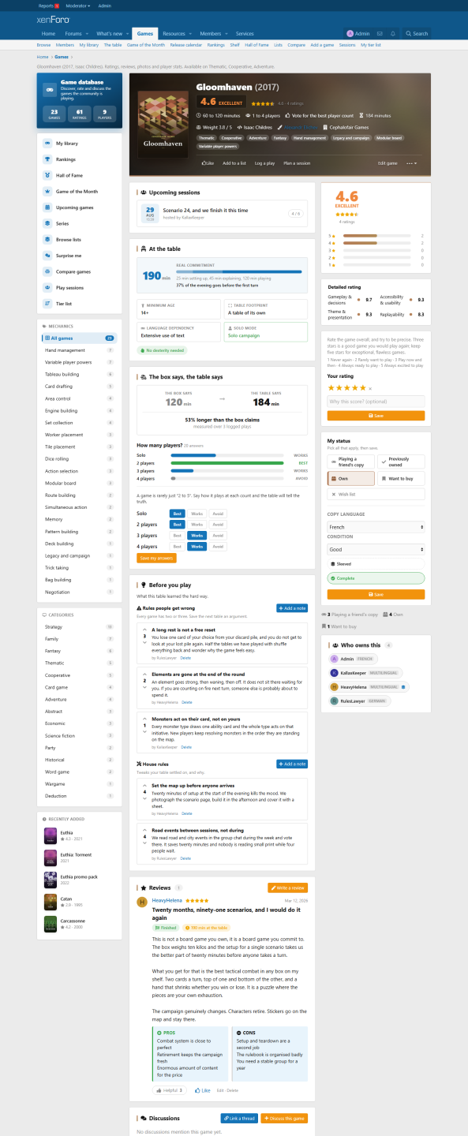Click the Upcoming games sidebar icon
Screen dimensions: 468x1136
pos(48,207)
